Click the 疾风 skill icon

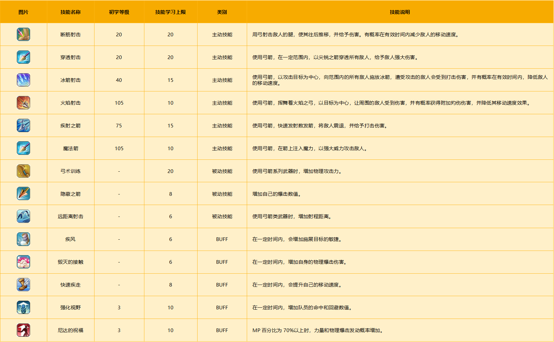click(23, 239)
